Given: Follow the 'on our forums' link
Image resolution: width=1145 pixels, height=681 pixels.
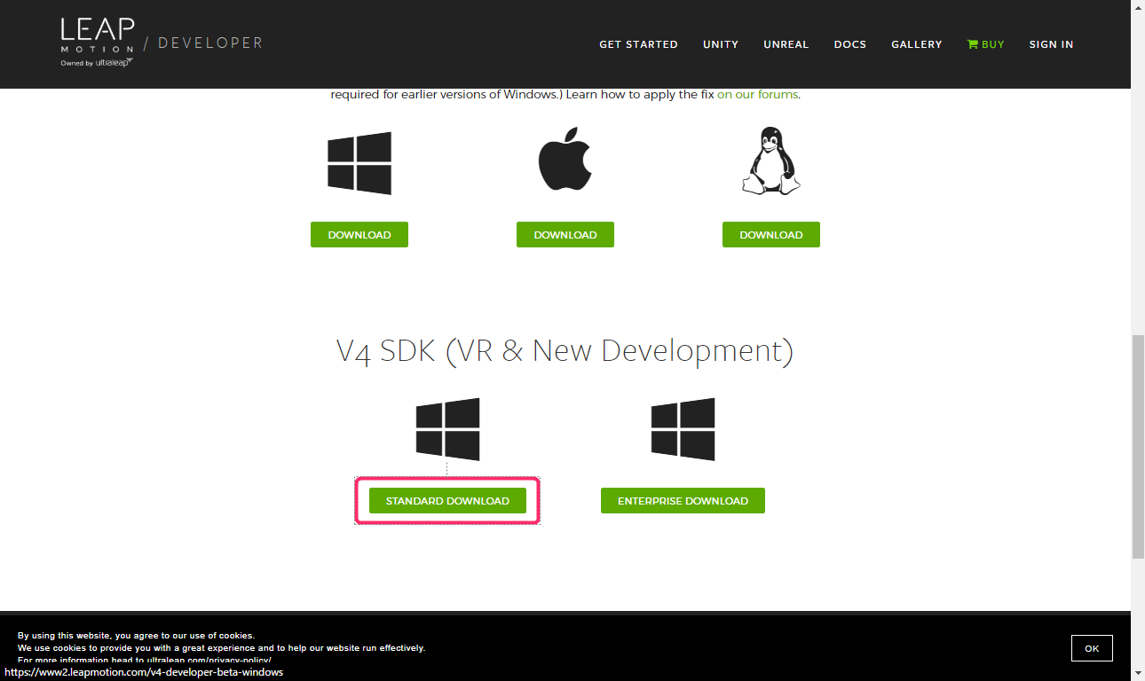Looking at the screenshot, I should [757, 94].
